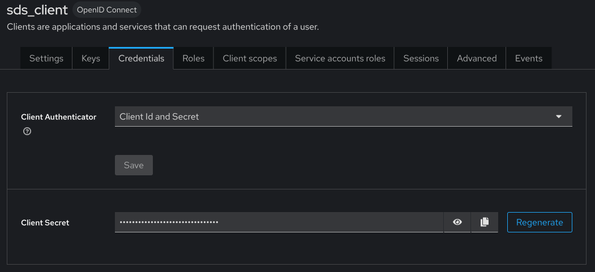Copy the client secret to clipboard

485,222
